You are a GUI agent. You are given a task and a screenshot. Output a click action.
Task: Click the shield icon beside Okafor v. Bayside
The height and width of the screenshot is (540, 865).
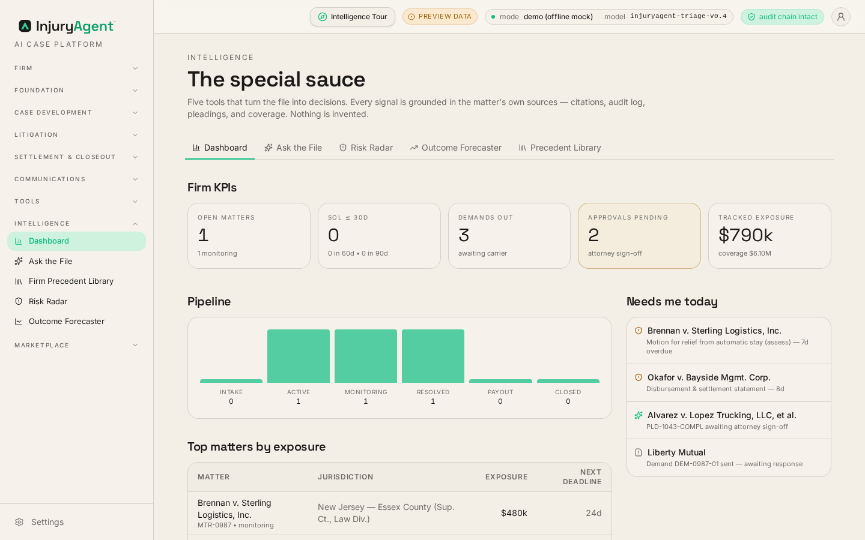coord(639,377)
